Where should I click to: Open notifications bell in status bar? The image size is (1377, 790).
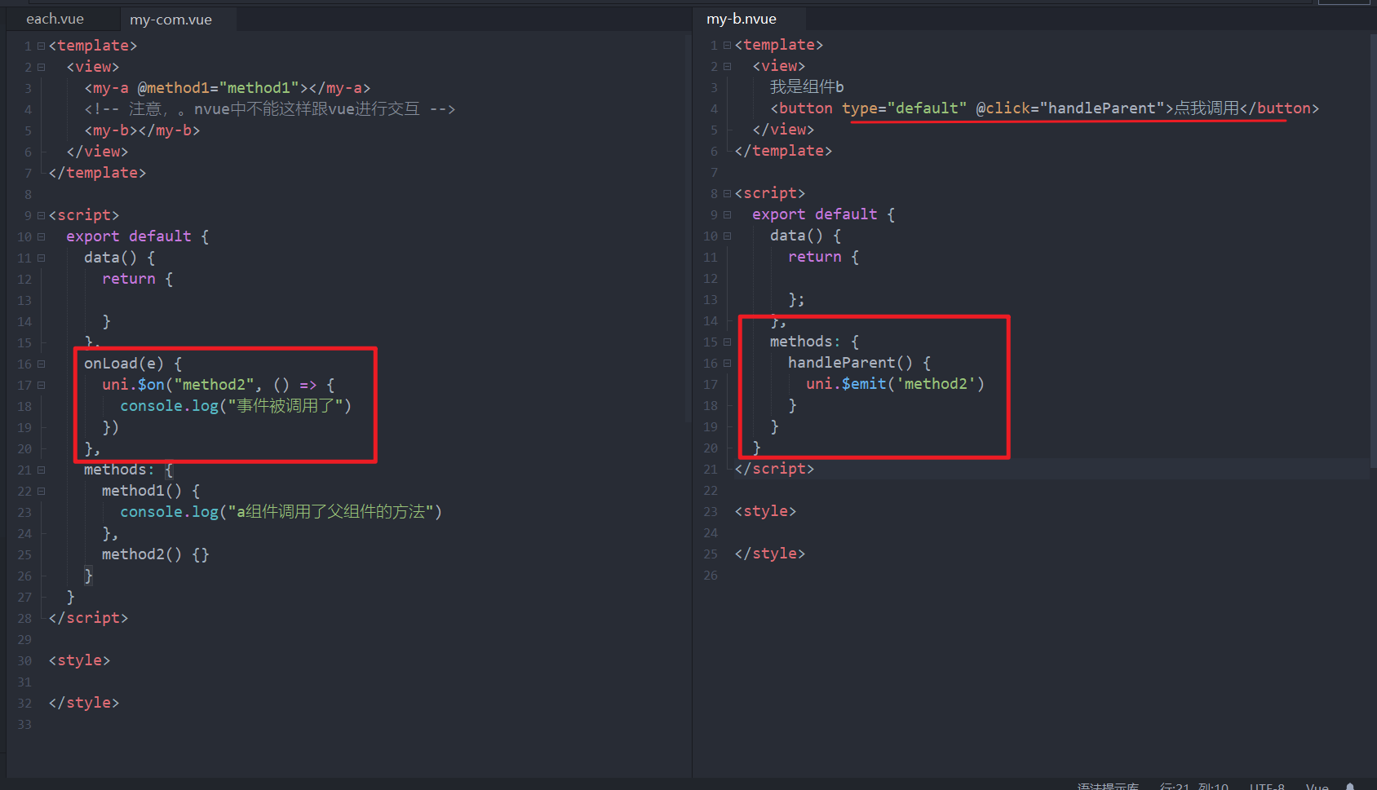pos(1350,786)
